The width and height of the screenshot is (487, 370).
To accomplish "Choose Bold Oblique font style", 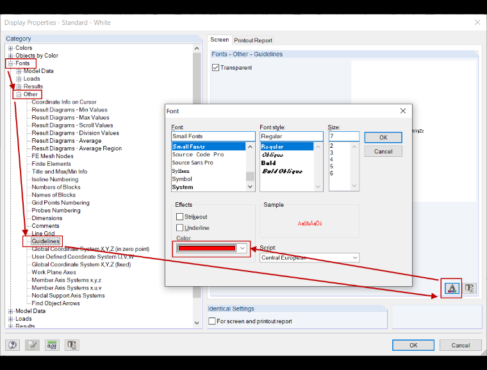I will pyautogui.click(x=282, y=171).
